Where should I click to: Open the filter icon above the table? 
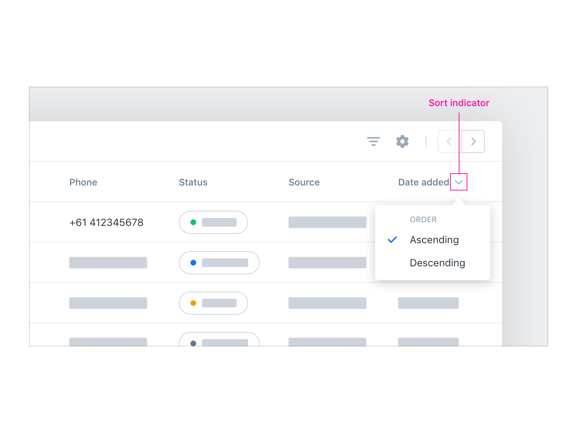(374, 141)
